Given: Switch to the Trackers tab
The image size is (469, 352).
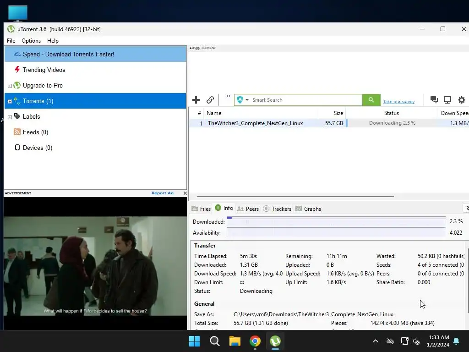Looking at the screenshot, I should click(277, 209).
